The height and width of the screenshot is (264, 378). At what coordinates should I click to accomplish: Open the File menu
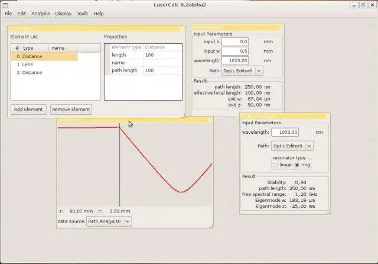(x=8, y=14)
